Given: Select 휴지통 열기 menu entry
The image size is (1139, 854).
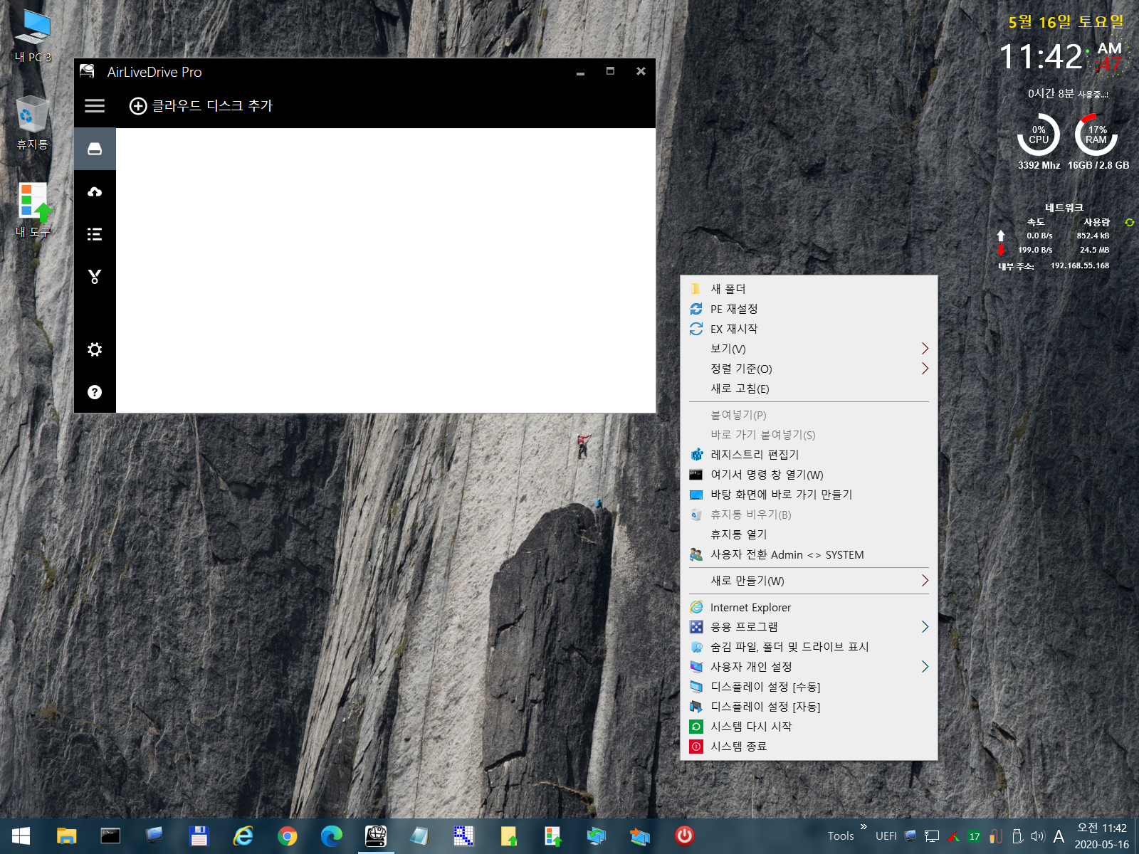Looking at the screenshot, I should coord(809,534).
